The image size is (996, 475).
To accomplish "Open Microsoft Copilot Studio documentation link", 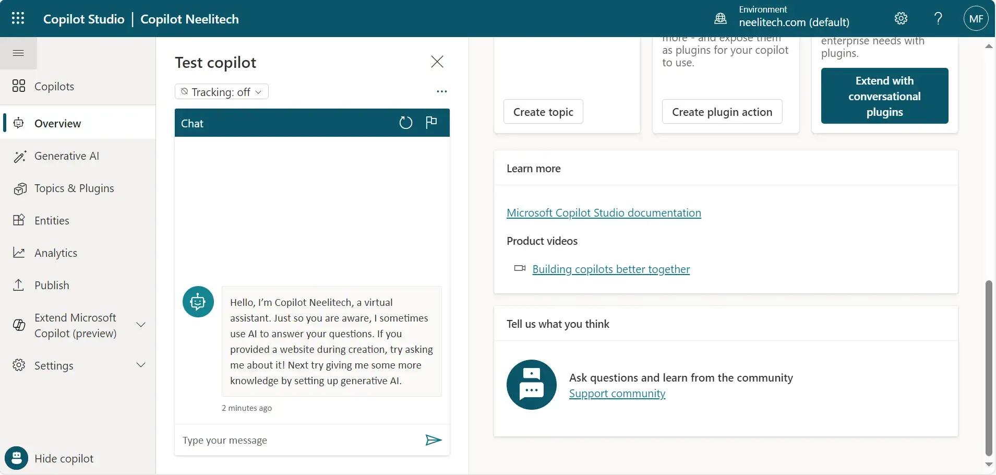I will [x=604, y=212].
